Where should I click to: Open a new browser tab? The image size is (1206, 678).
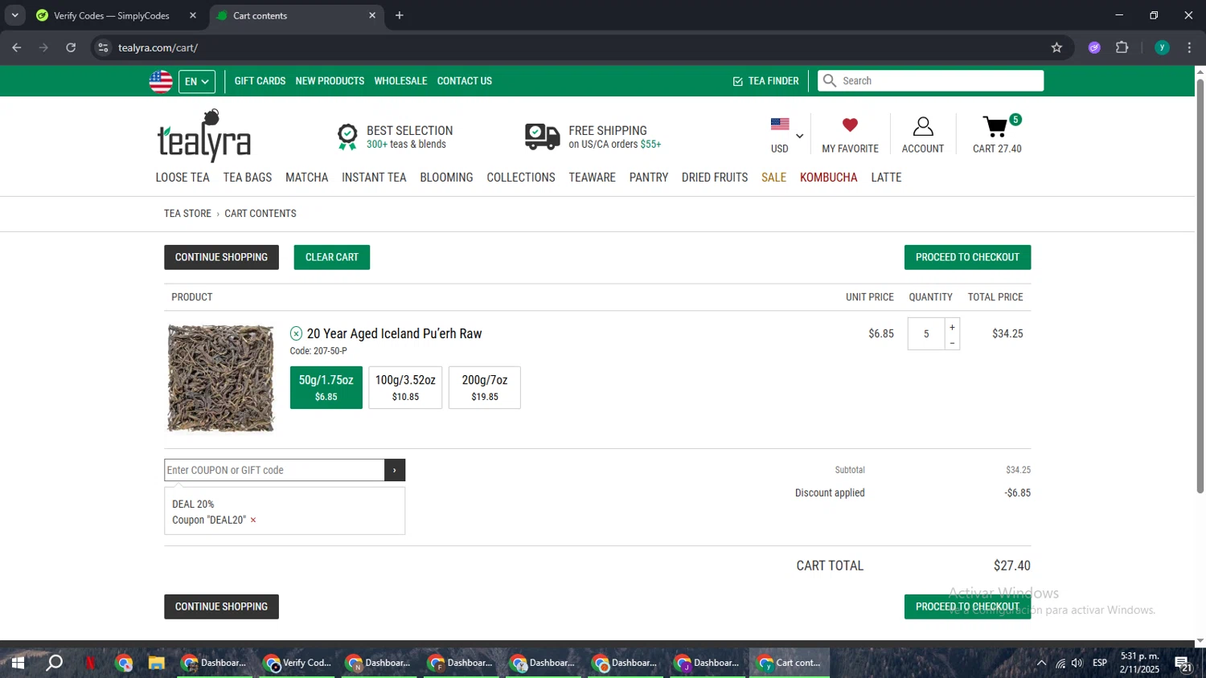[400, 15]
